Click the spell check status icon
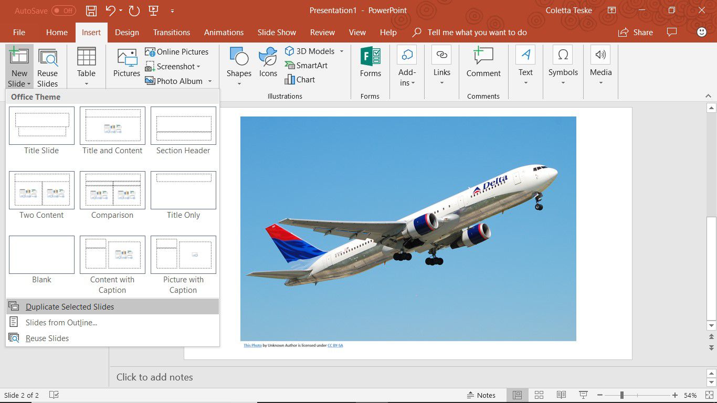 (x=54, y=395)
